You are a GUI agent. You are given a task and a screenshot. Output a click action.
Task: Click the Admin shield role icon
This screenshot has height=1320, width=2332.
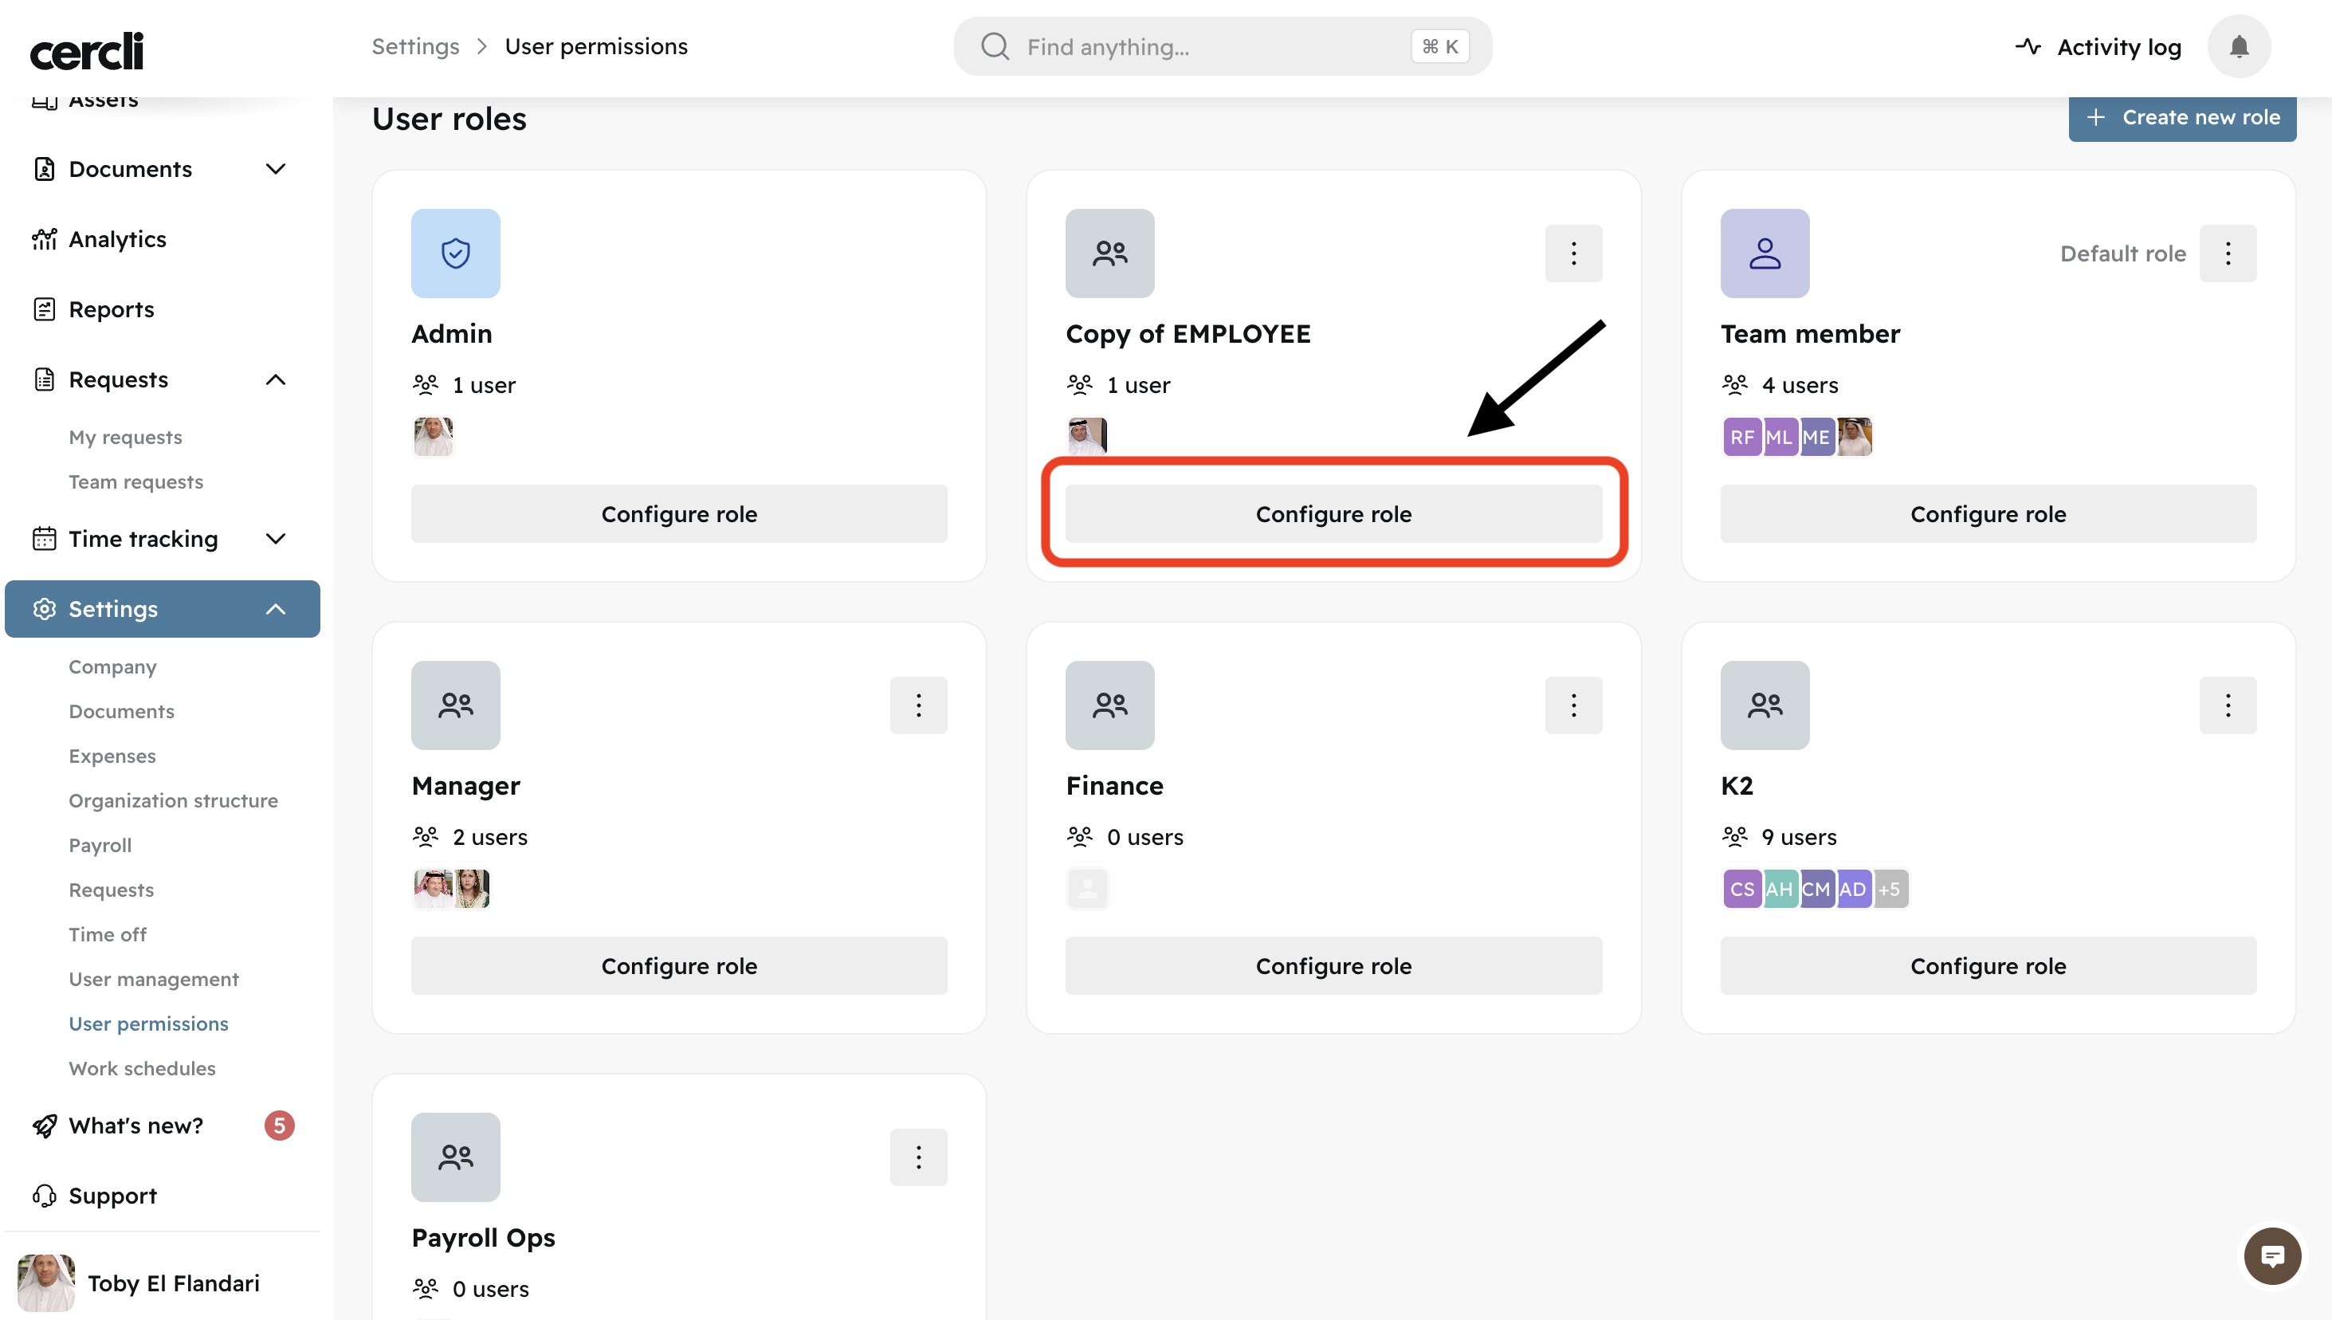tap(456, 253)
